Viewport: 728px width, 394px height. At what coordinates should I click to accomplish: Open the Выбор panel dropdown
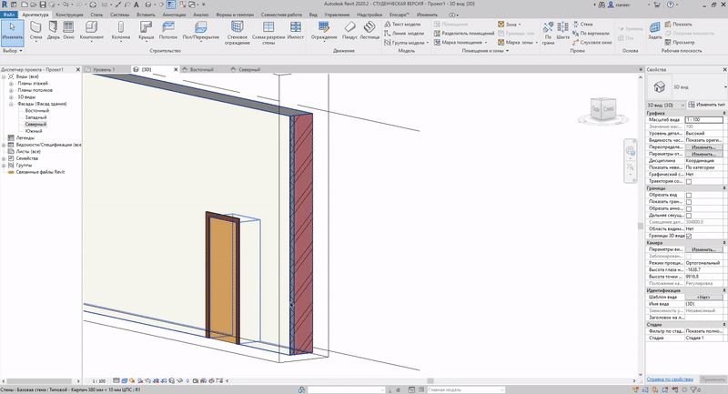tap(12, 51)
